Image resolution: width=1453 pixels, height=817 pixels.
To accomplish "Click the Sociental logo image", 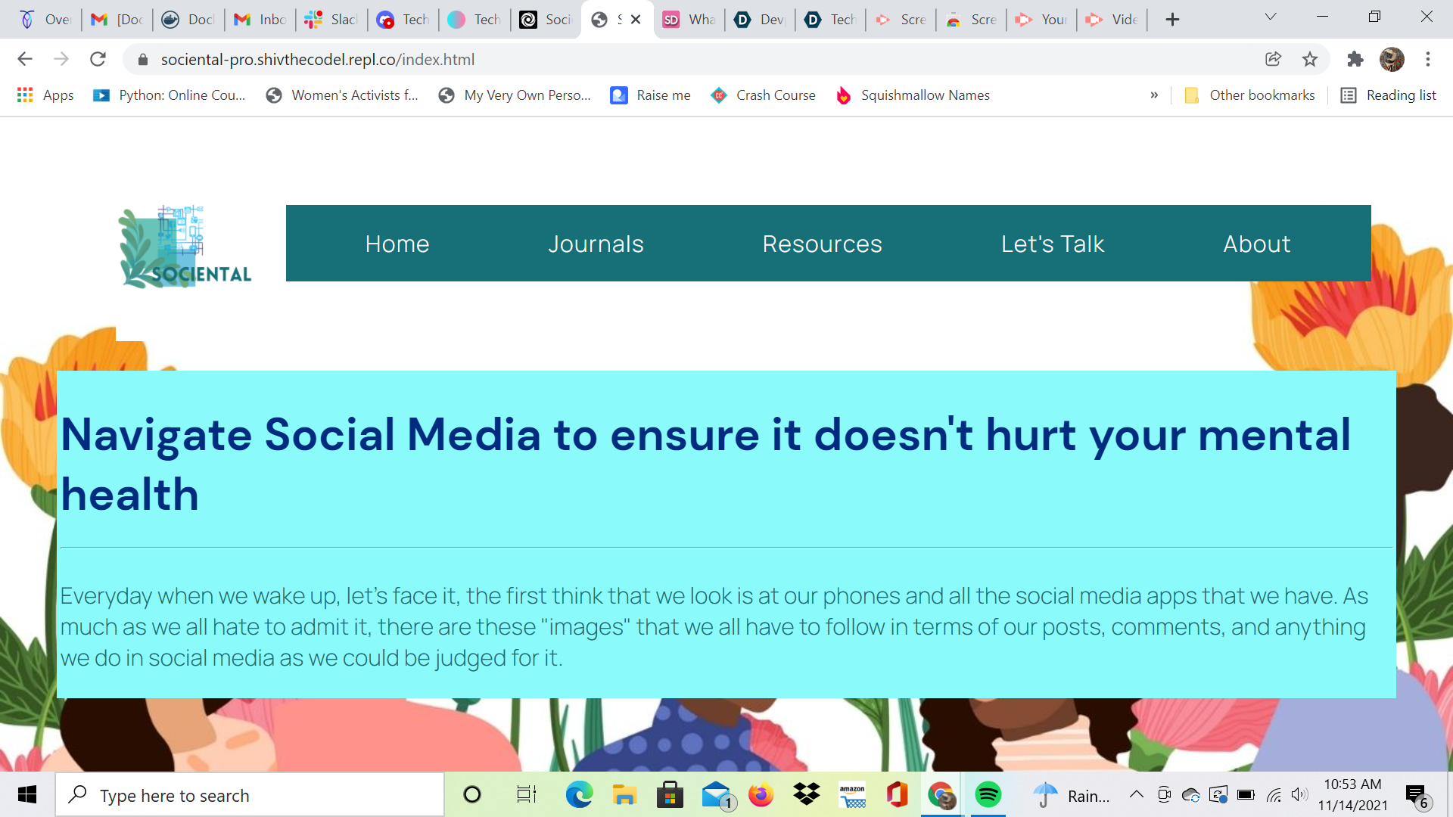I will pyautogui.click(x=186, y=247).
